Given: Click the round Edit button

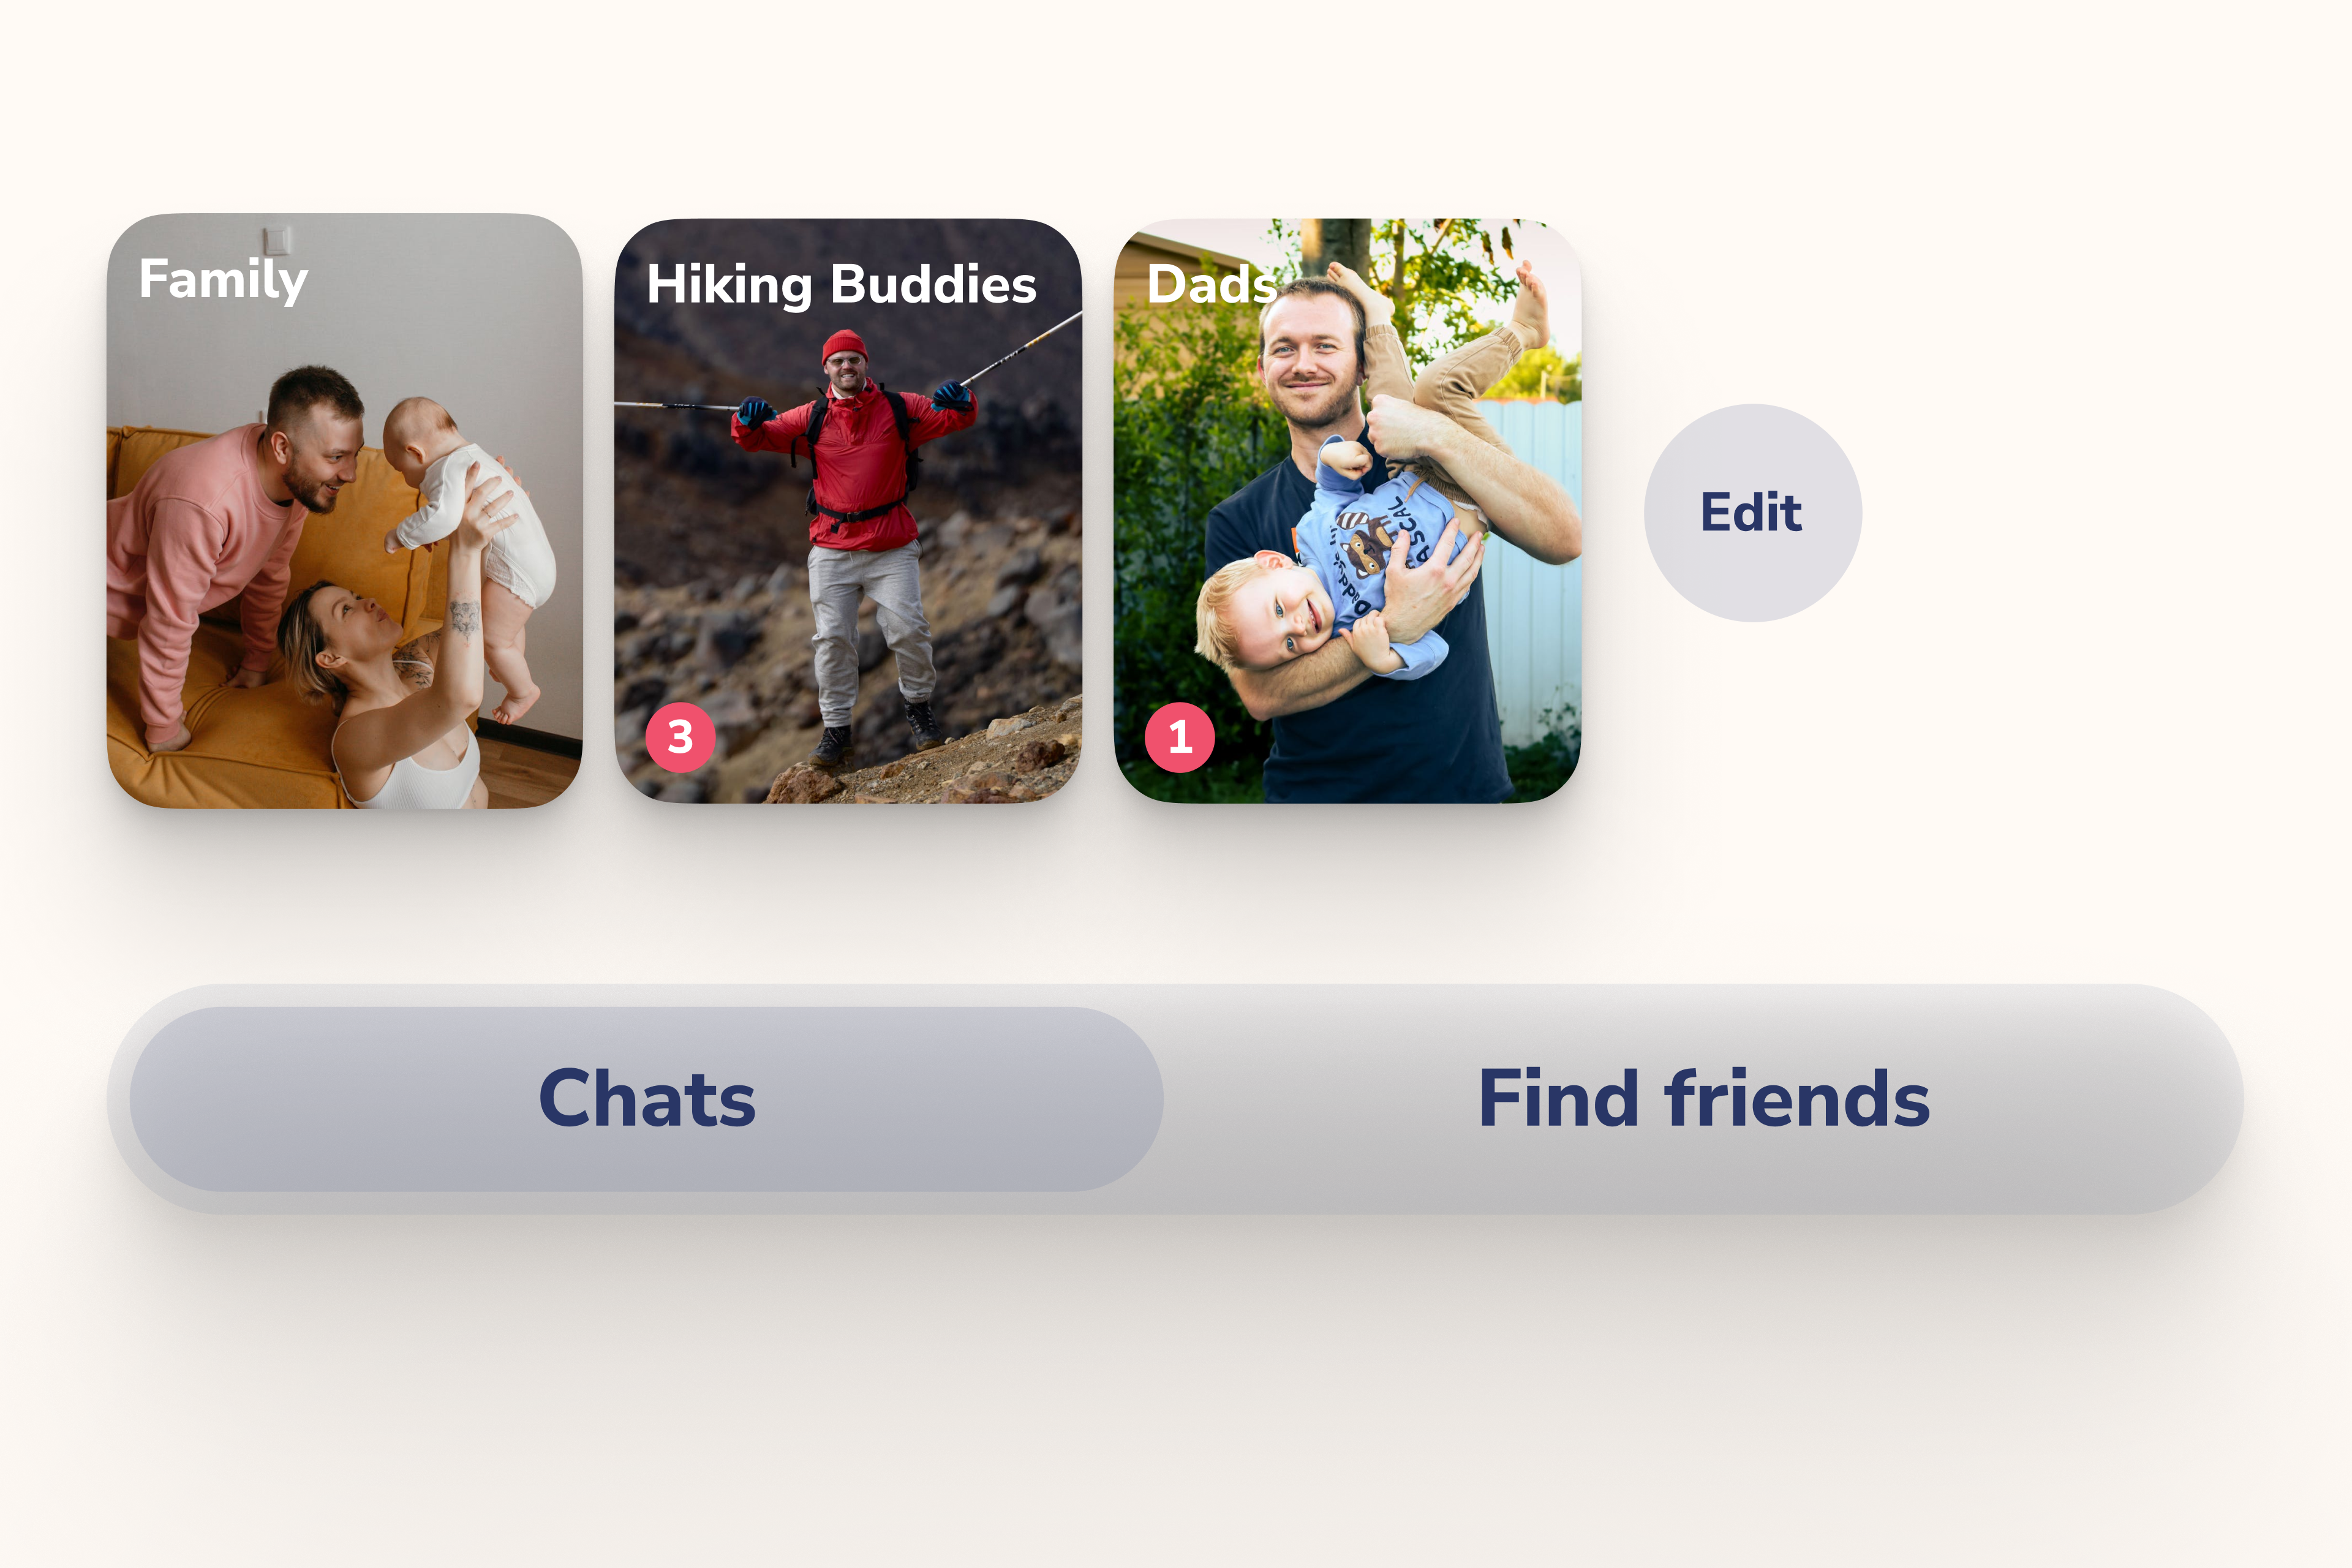Looking at the screenshot, I should point(1752,512).
